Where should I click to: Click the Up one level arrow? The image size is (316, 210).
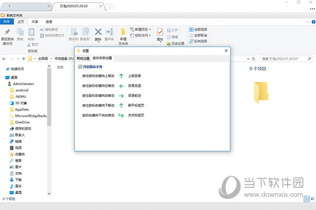(24, 59)
